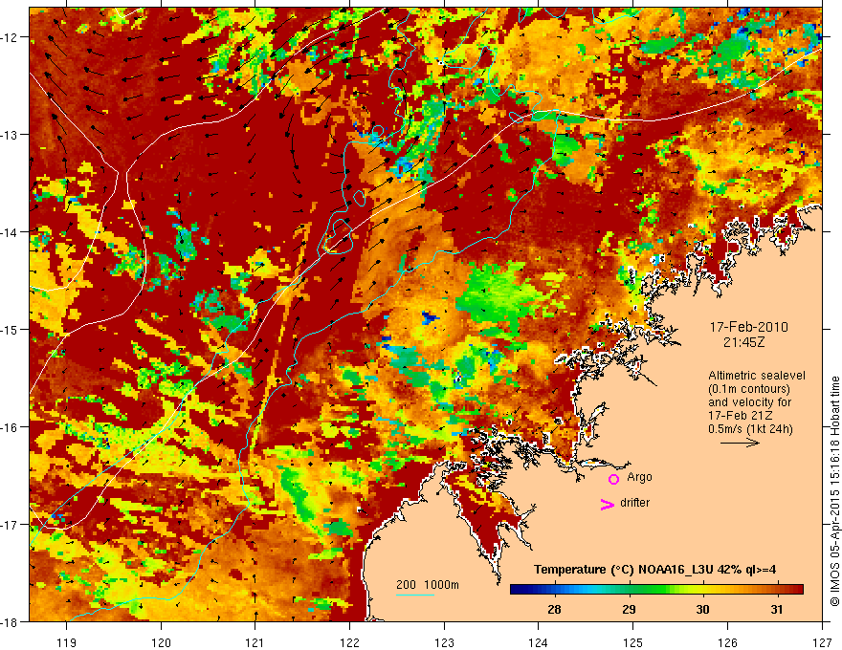Click the '-17' latitude axis label
Image resolution: width=842 pixels, height=650 pixels.
[10, 525]
